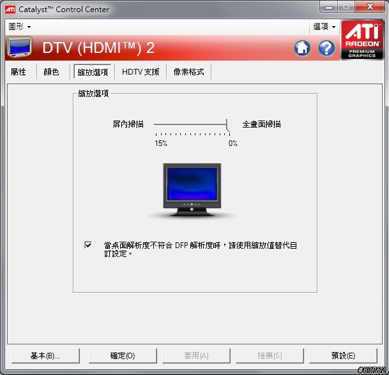The image size is (389, 375).
Task: Click the 捨棄(S) discard button
Action: pyautogui.click(x=270, y=356)
